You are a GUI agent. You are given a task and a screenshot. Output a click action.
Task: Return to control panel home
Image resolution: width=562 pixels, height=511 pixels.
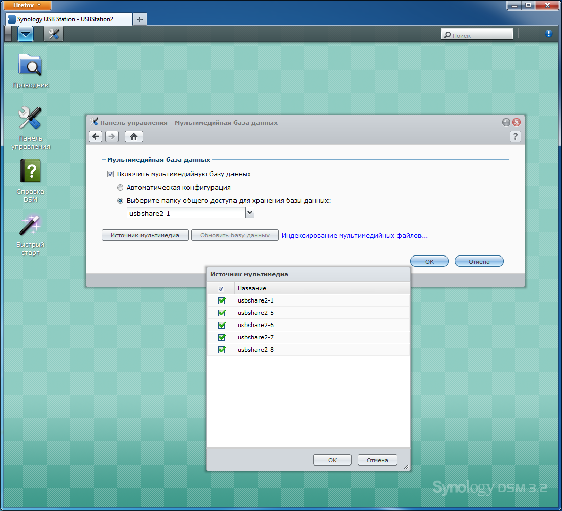coord(134,136)
